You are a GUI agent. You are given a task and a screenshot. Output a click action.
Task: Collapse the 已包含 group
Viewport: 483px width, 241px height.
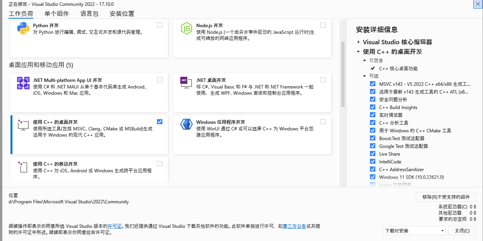point(364,61)
